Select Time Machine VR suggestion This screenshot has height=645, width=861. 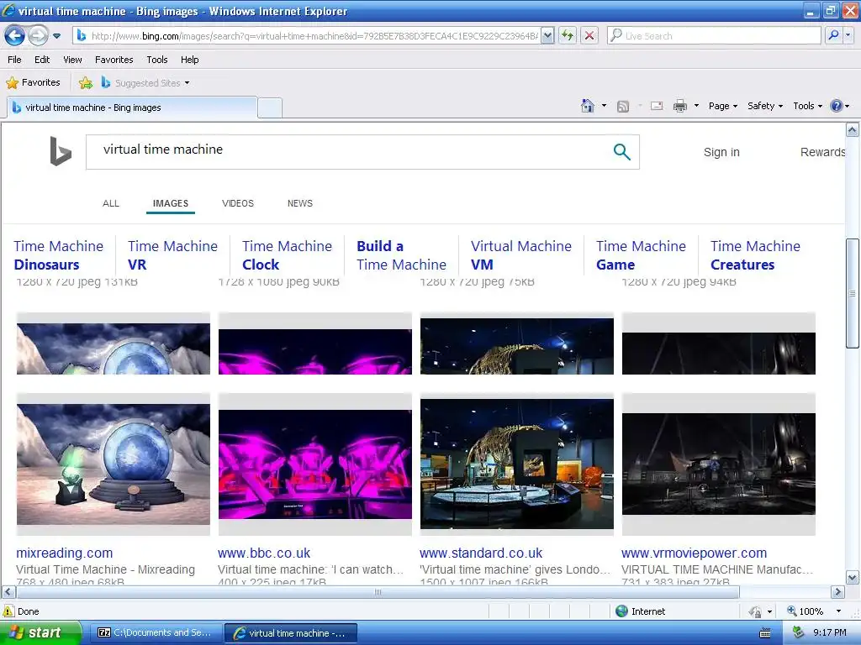pyautogui.click(x=172, y=255)
